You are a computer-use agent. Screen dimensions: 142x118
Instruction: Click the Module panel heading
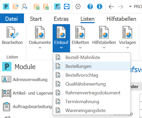tap(25, 67)
